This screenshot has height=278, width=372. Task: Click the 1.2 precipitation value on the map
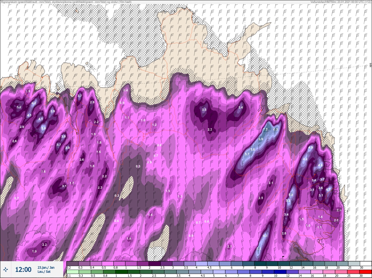coord(154,125)
